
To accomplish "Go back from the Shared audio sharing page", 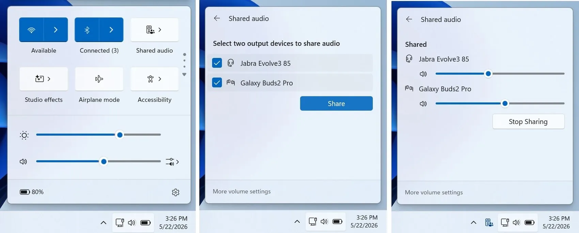I will click(409, 19).
